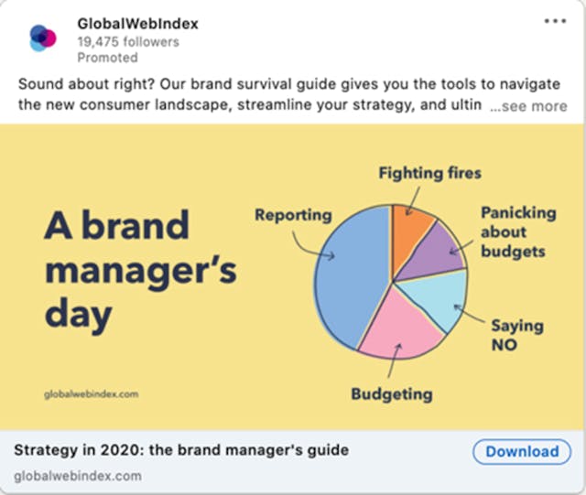
Task: Expand post text with see more
Action: pos(528,106)
